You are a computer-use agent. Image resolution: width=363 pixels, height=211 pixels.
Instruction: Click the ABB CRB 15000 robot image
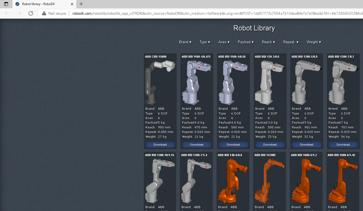[x=160, y=82]
